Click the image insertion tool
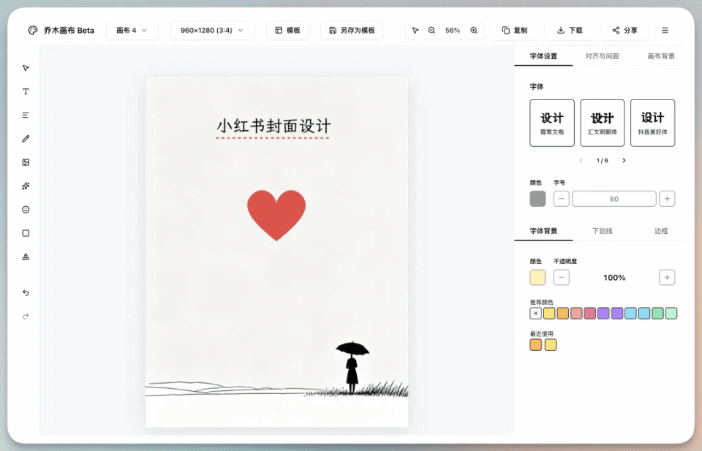702x451 pixels. [26, 162]
